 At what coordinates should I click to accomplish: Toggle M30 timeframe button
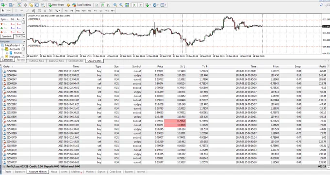[x=83, y=11]
